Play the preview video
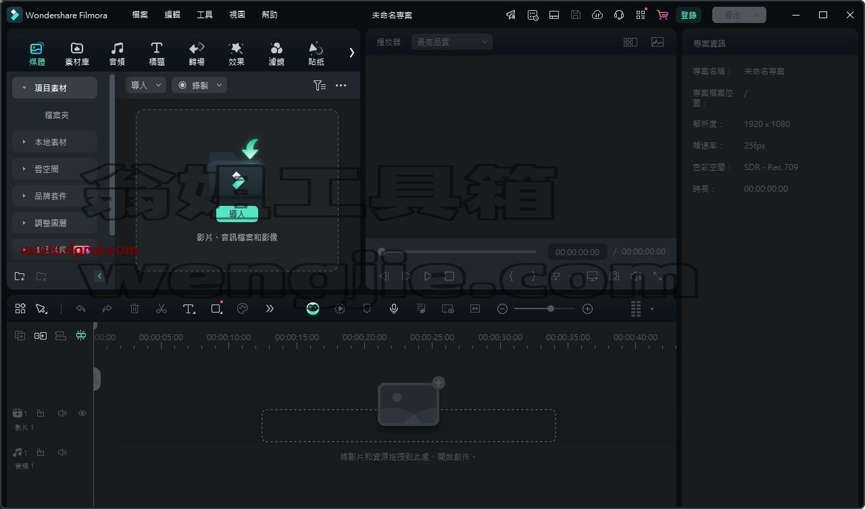865x509 pixels. 428,276
